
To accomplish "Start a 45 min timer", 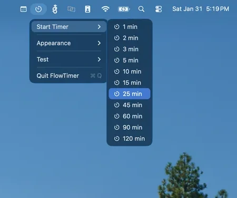I will click(x=130, y=105).
